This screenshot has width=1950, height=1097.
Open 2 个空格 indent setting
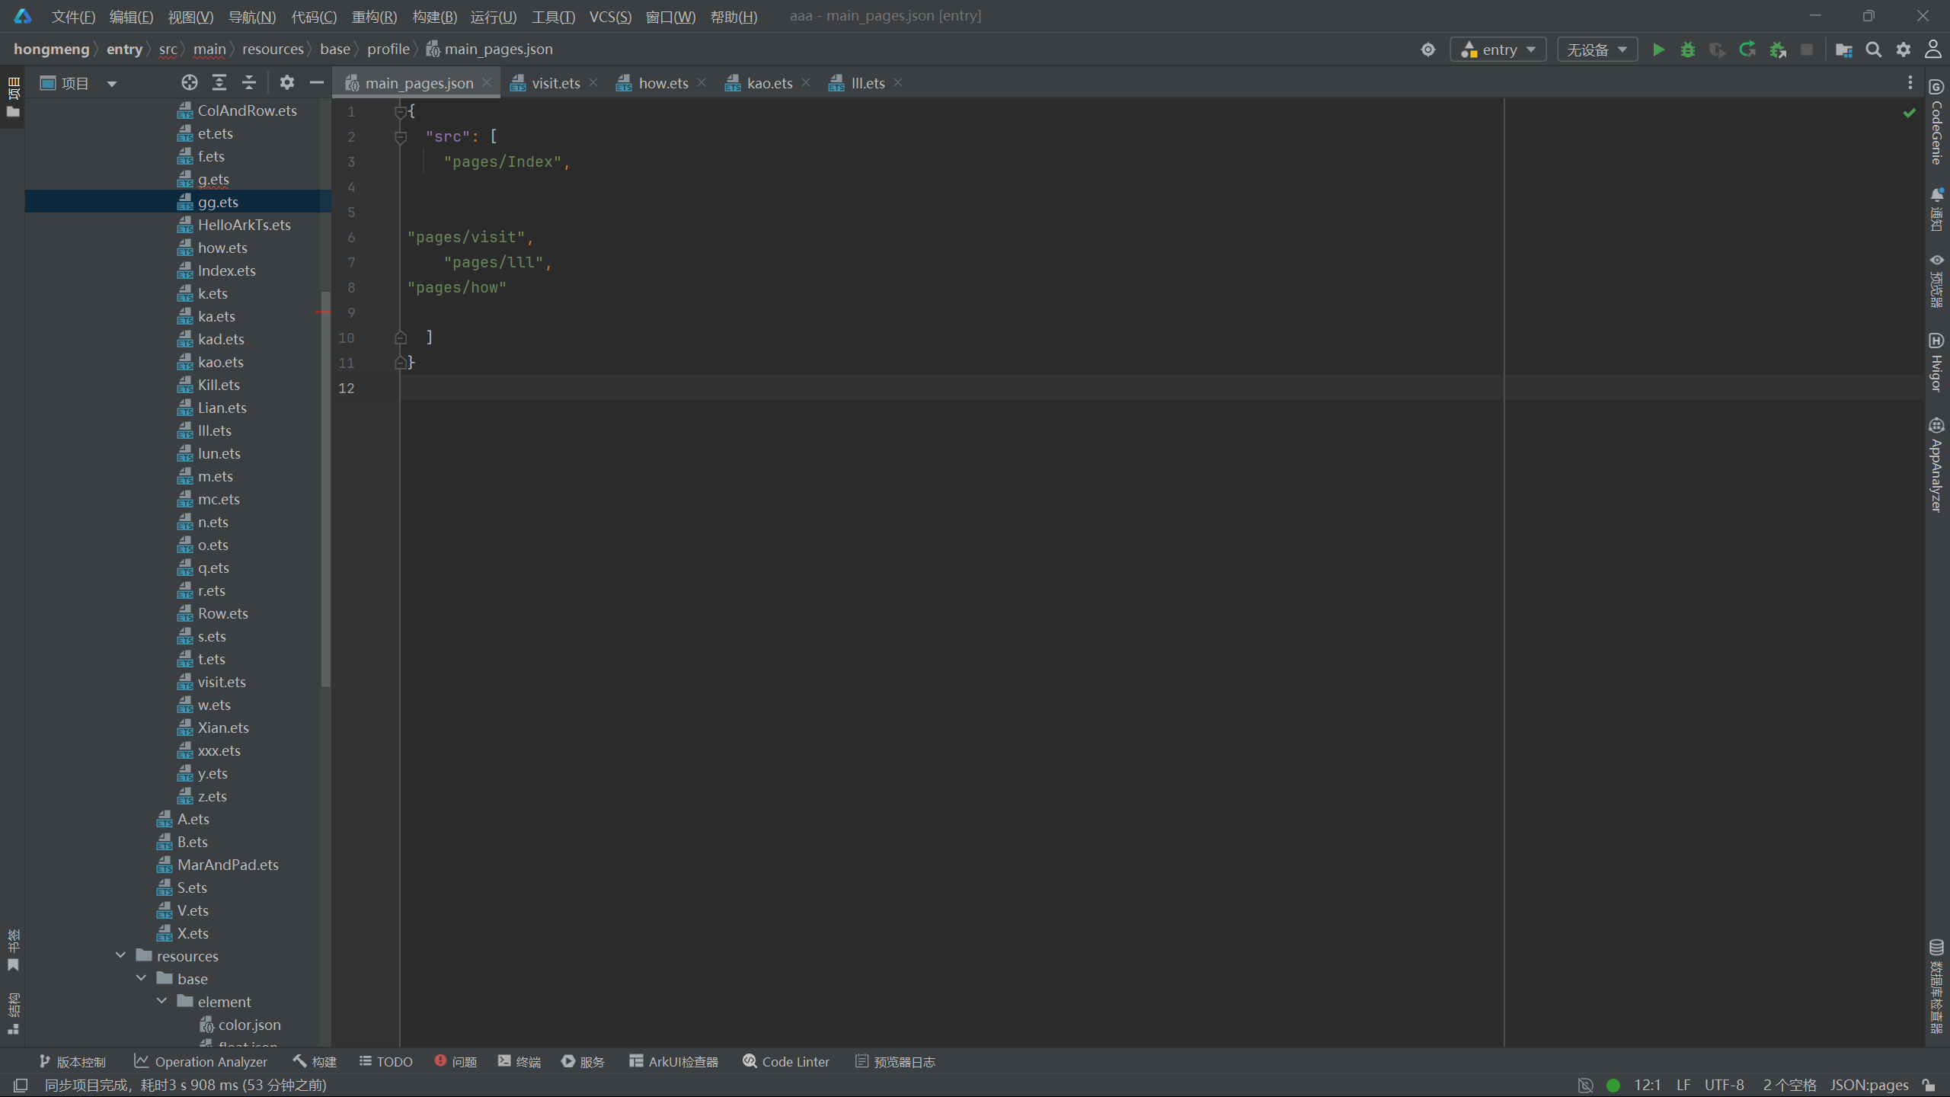pos(1789,1085)
